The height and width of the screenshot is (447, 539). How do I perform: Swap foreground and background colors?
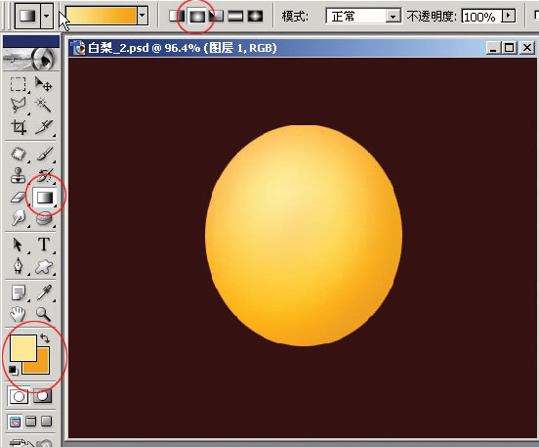click(45, 337)
